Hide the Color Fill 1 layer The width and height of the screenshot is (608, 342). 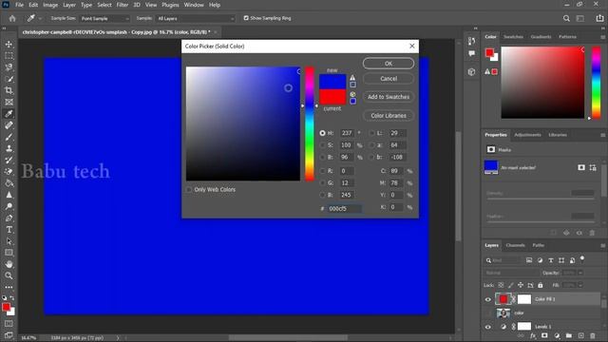coord(487,299)
